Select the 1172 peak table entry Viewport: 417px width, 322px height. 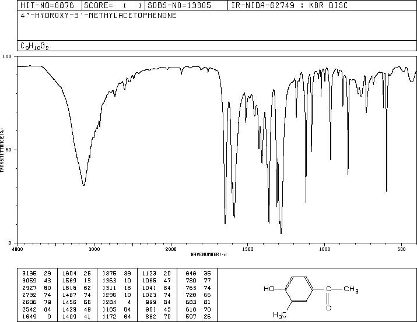tap(117, 316)
